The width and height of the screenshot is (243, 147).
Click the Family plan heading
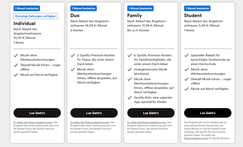tap(135, 16)
